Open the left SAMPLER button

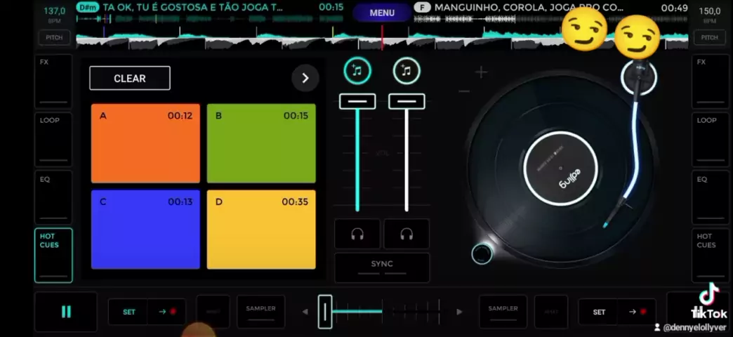tap(261, 312)
